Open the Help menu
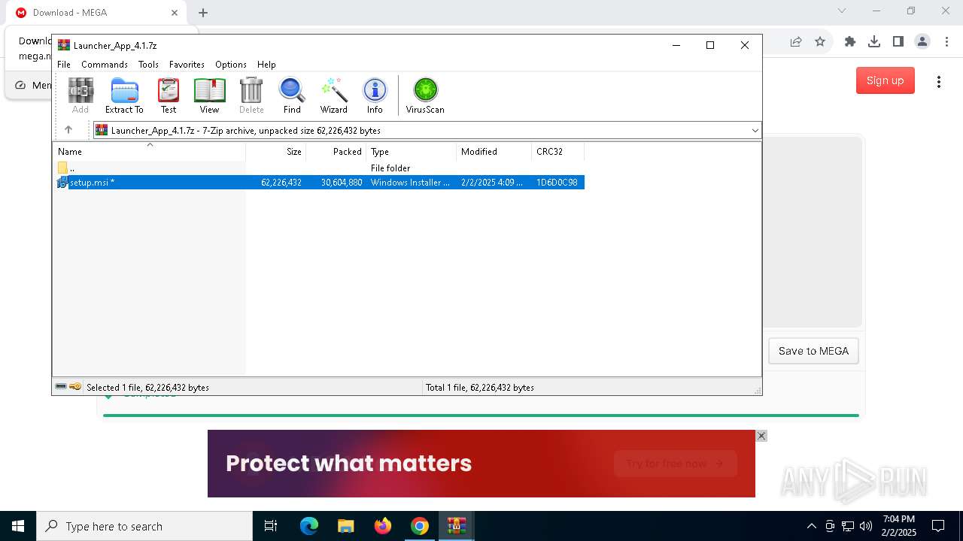 click(x=266, y=65)
